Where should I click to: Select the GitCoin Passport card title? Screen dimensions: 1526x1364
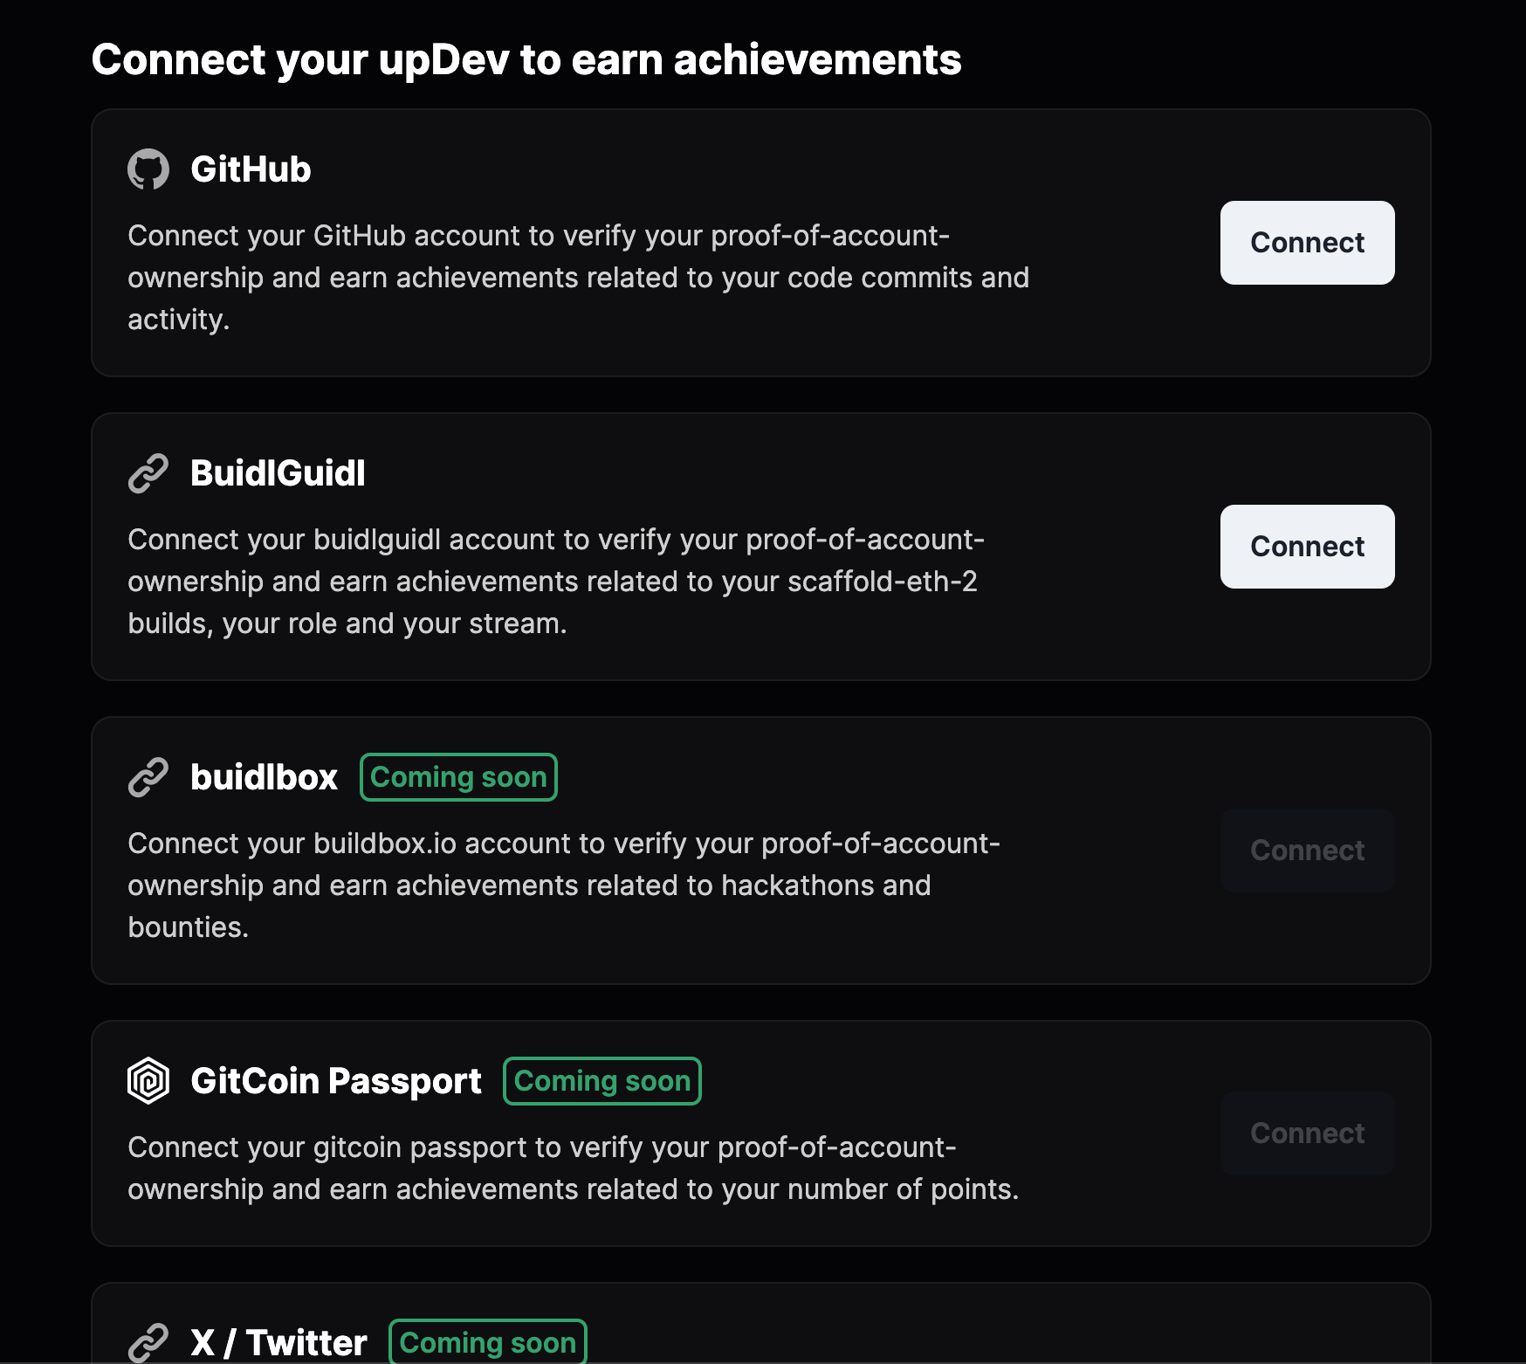(336, 1081)
